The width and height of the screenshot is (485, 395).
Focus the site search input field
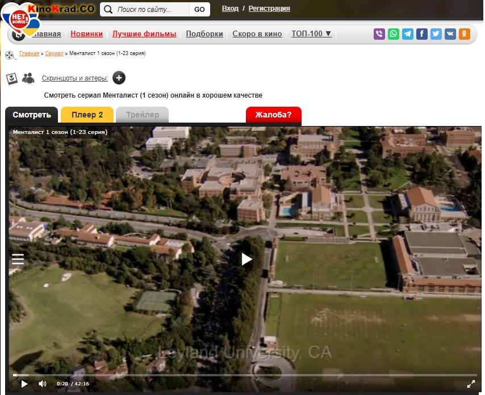click(x=152, y=9)
